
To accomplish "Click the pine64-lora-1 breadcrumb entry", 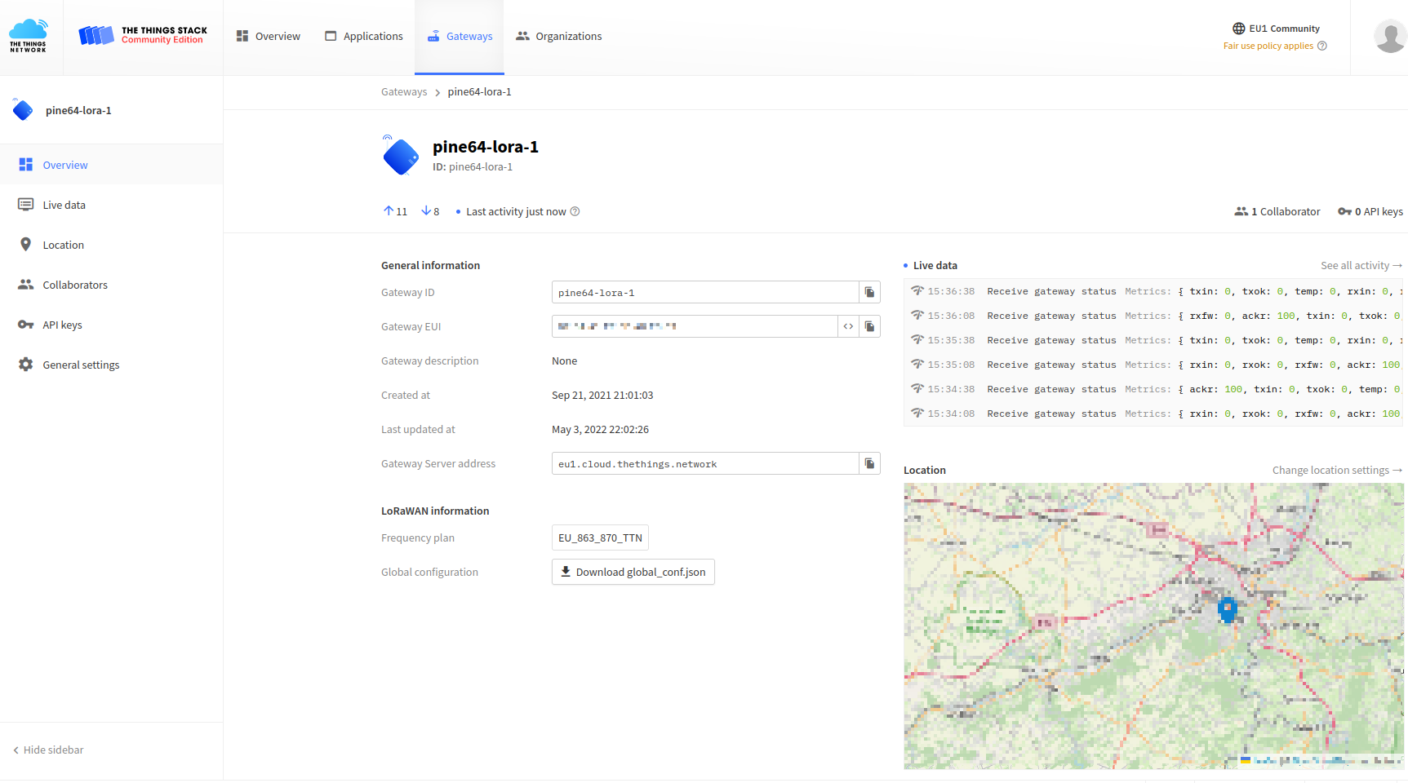I will (479, 92).
